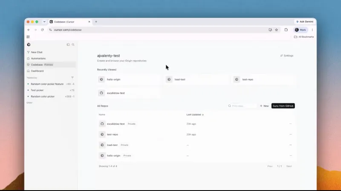341x191 pixels.
Task: Toggle the sidebar panel icon
Action: (x=68, y=45)
